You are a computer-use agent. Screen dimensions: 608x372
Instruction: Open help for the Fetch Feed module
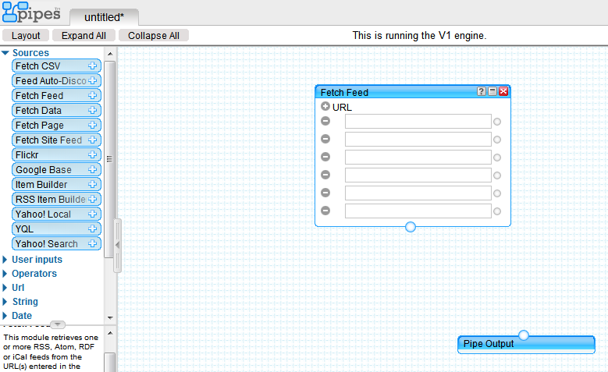tap(482, 91)
